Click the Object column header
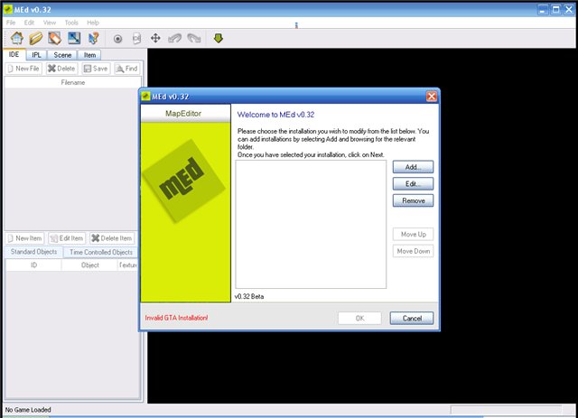Viewport: 578px width, 418px height. [x=89, y=265]
